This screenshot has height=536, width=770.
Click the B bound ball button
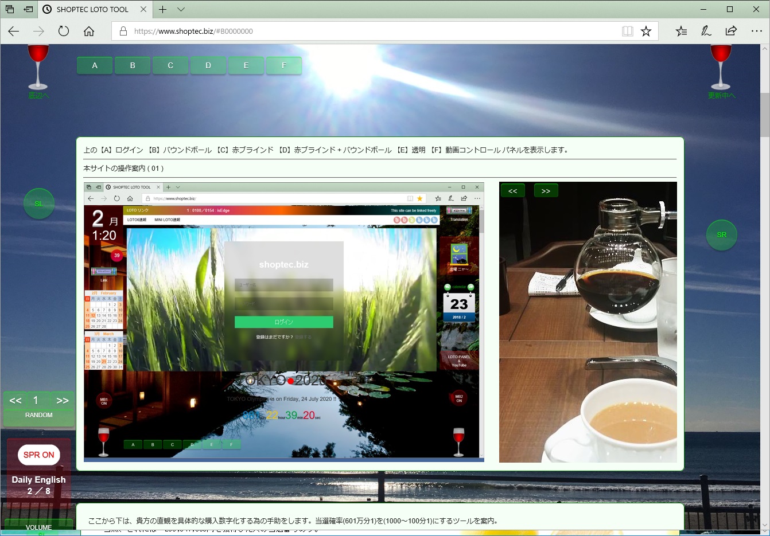[x=133, y=65]
